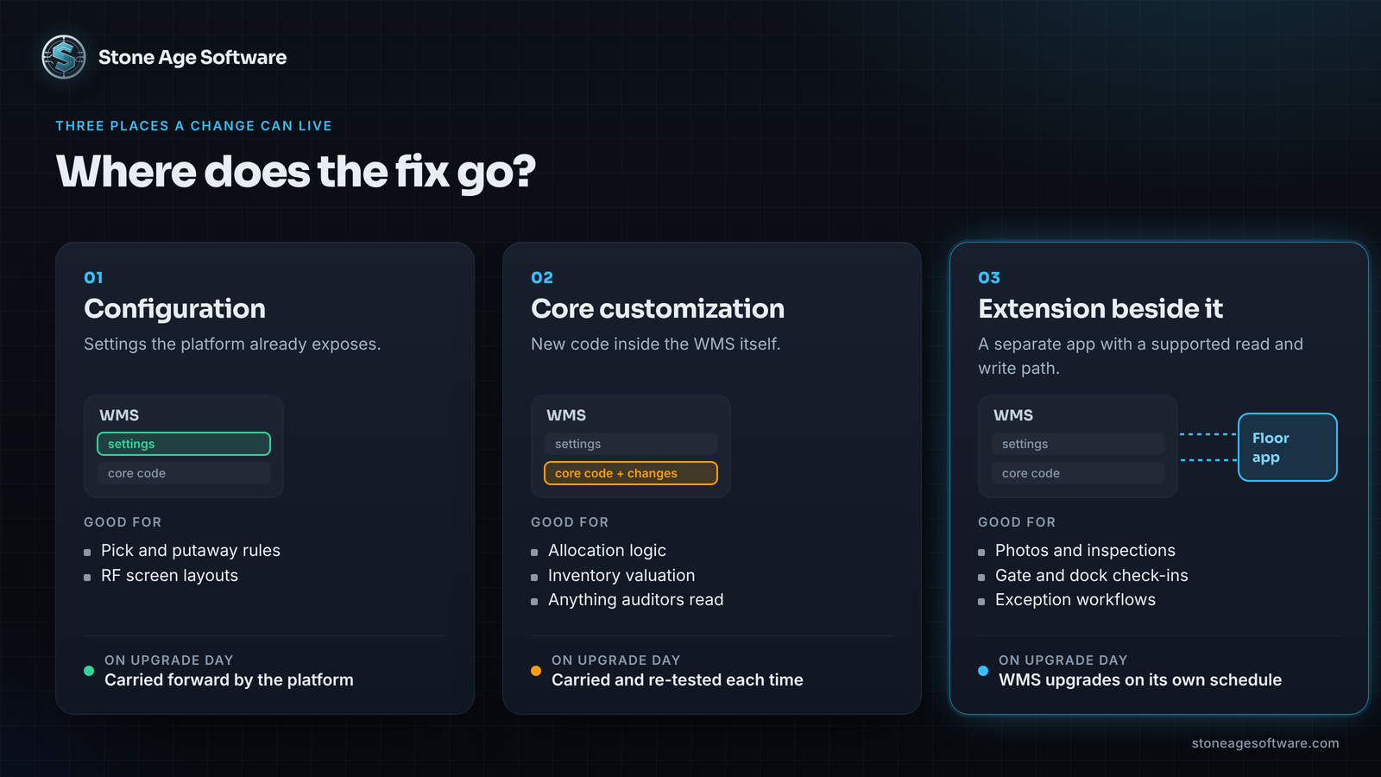Click the 'A separate app with a supported' subtitle
This screenshot has width=1381, height=777.
tap(1140, 356)
